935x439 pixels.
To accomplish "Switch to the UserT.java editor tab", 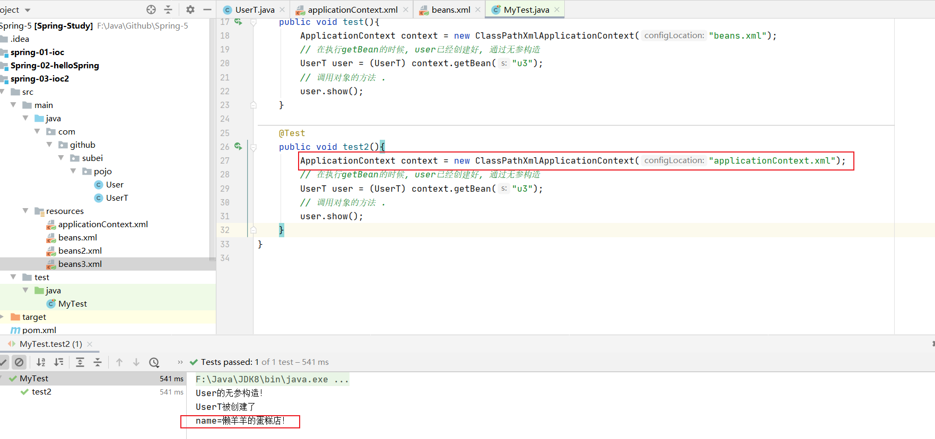I will coord(255,10).
